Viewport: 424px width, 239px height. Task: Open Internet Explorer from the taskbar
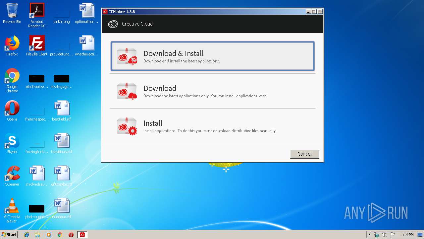point(26,235)
